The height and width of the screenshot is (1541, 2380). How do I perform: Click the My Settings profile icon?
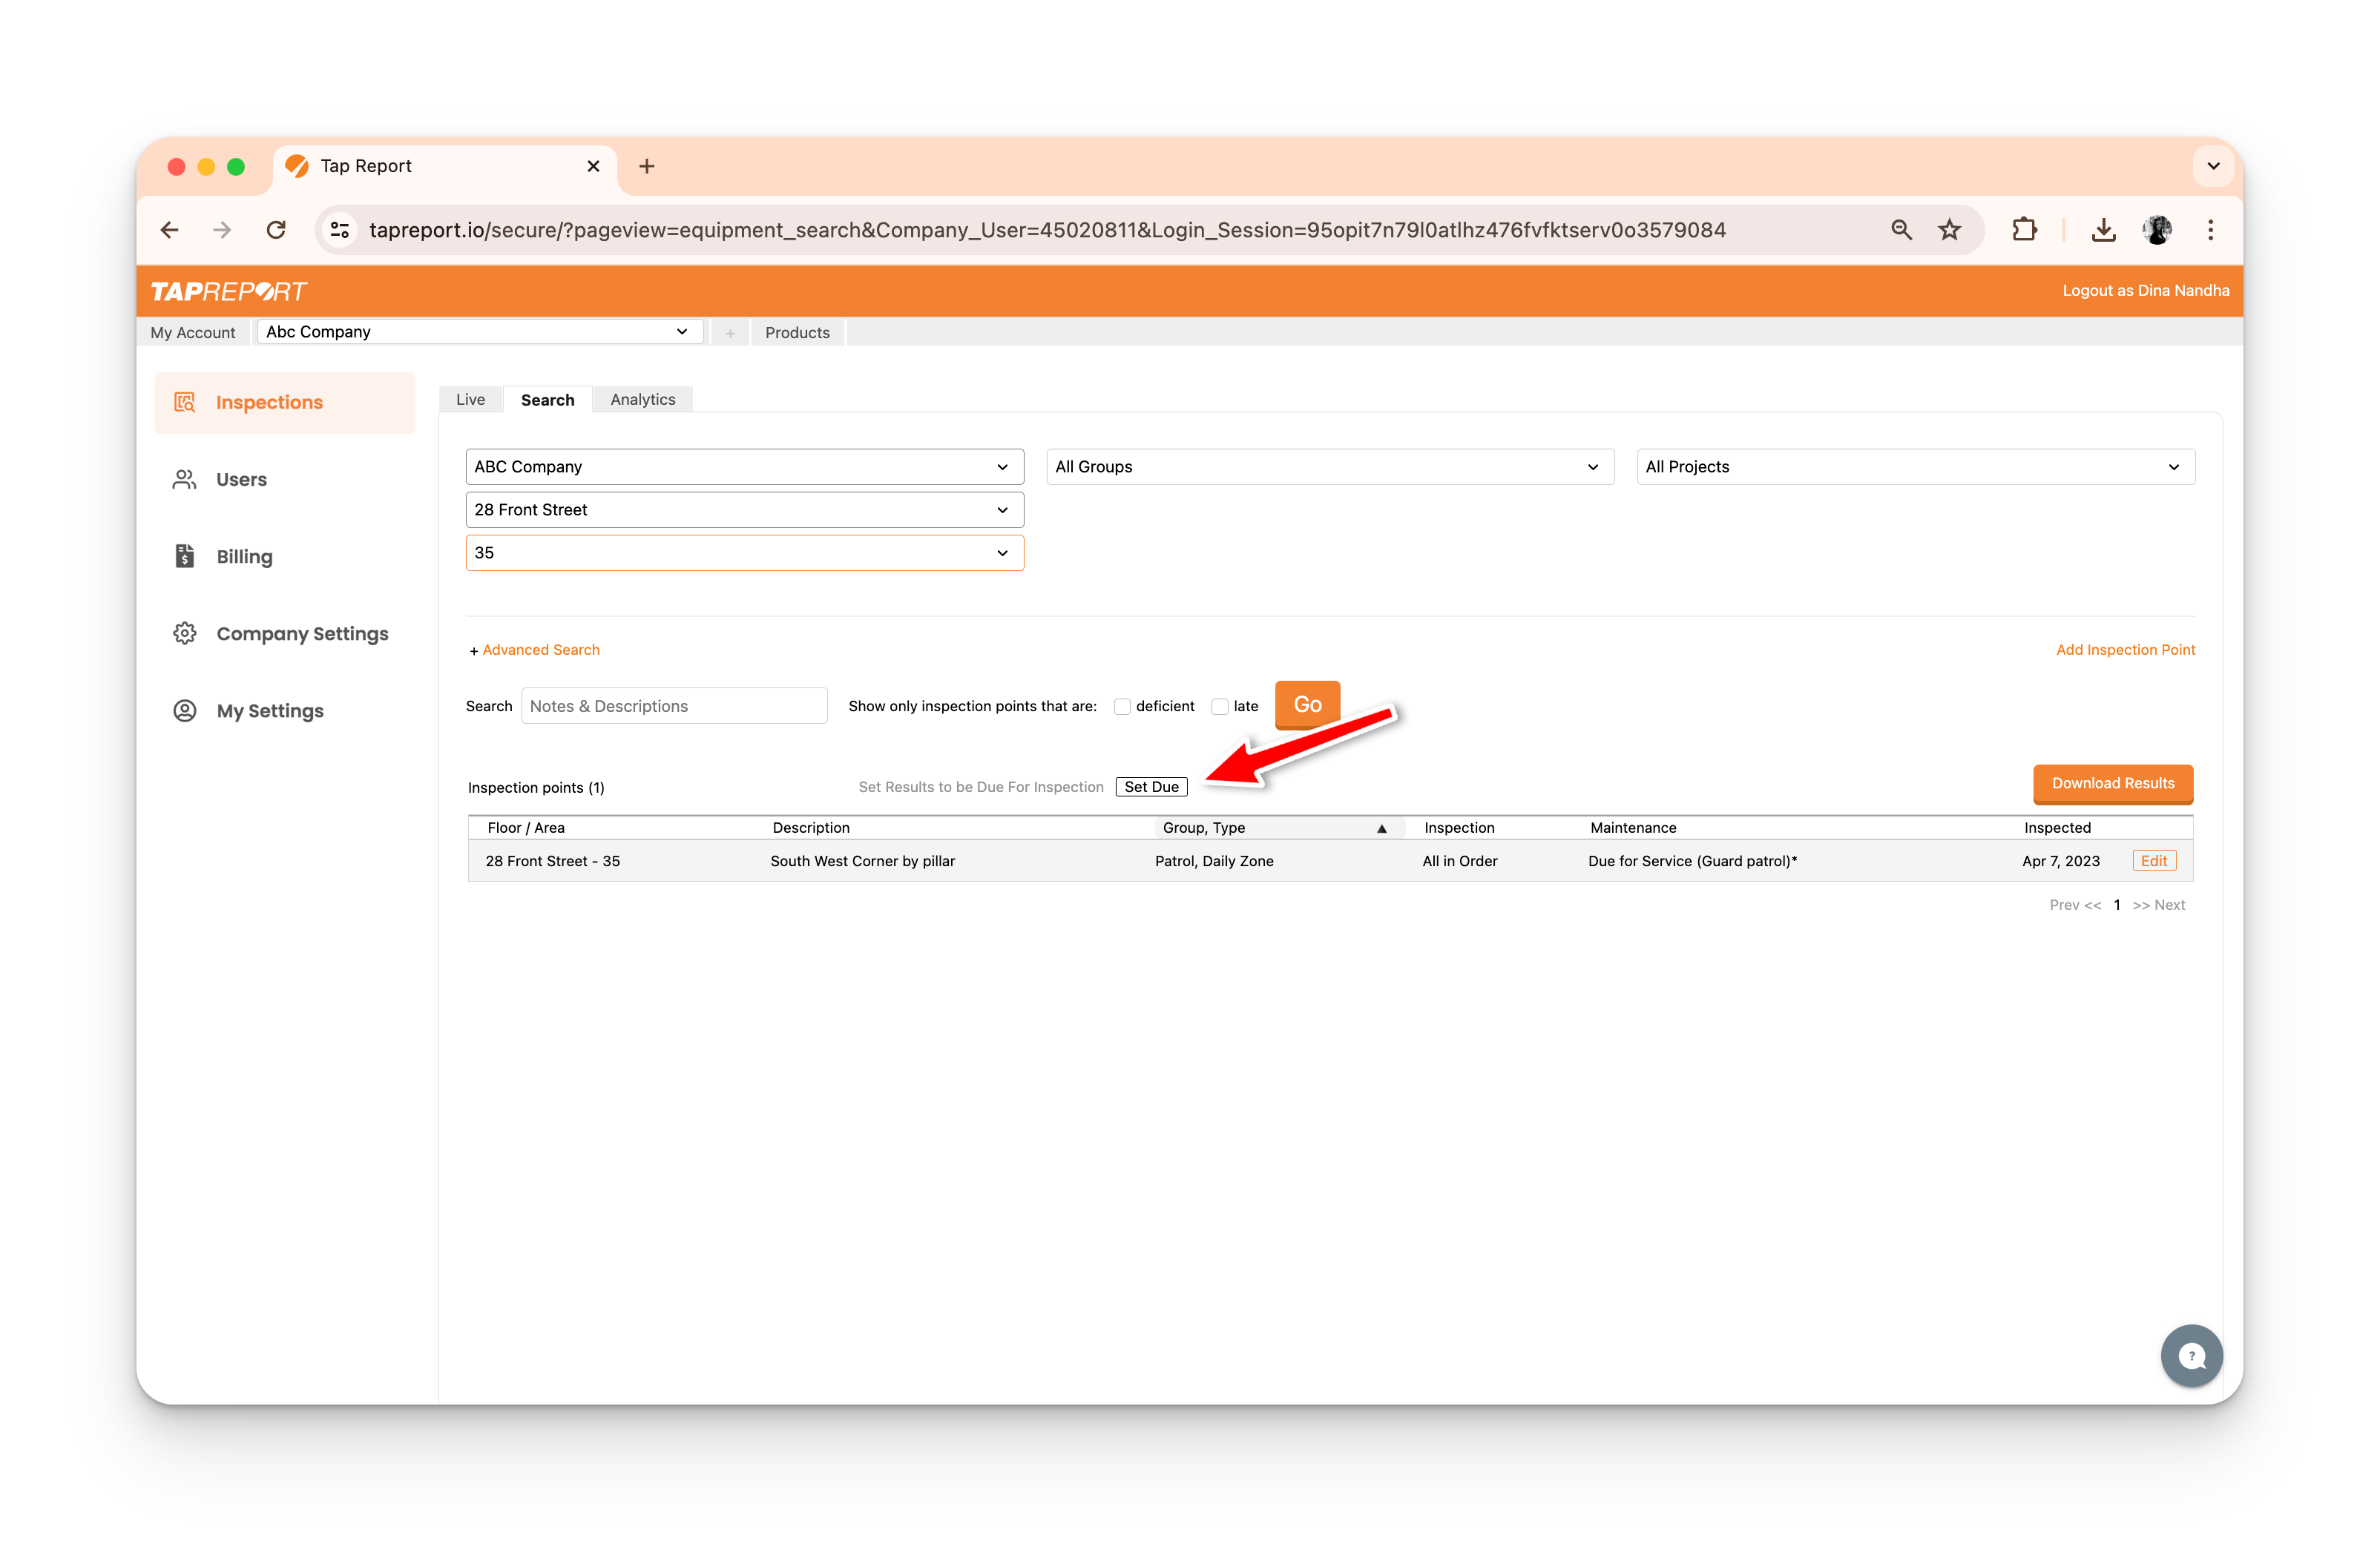(x=185, y=710)
